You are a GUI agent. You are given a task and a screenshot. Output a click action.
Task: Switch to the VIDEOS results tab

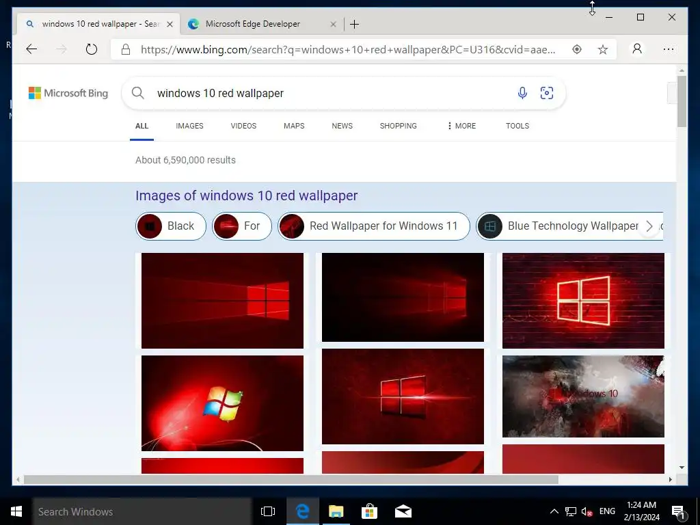[x=243, y=126]
